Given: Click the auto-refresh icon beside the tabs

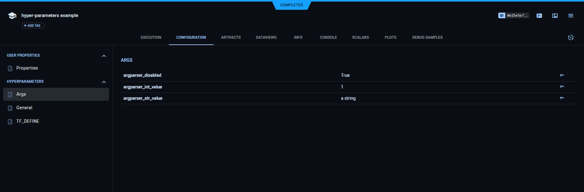Looking at the screenshot, I should click(570, 37).
